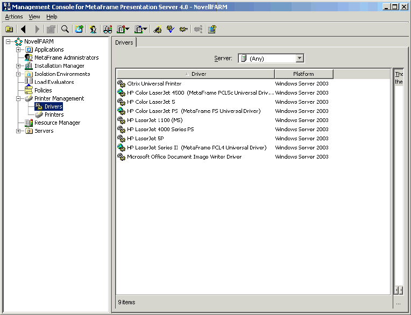Image resolution: width=411 pixels, height=315 pixels.
Task: Open the Server (Any) combo box
Action: (x=271, y=58)
